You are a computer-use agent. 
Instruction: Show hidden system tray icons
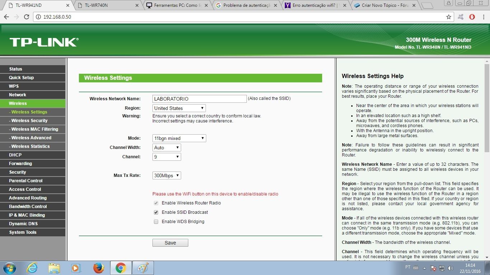coord(425,268)
